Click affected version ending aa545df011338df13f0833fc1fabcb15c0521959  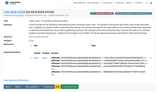pos(99,63)
